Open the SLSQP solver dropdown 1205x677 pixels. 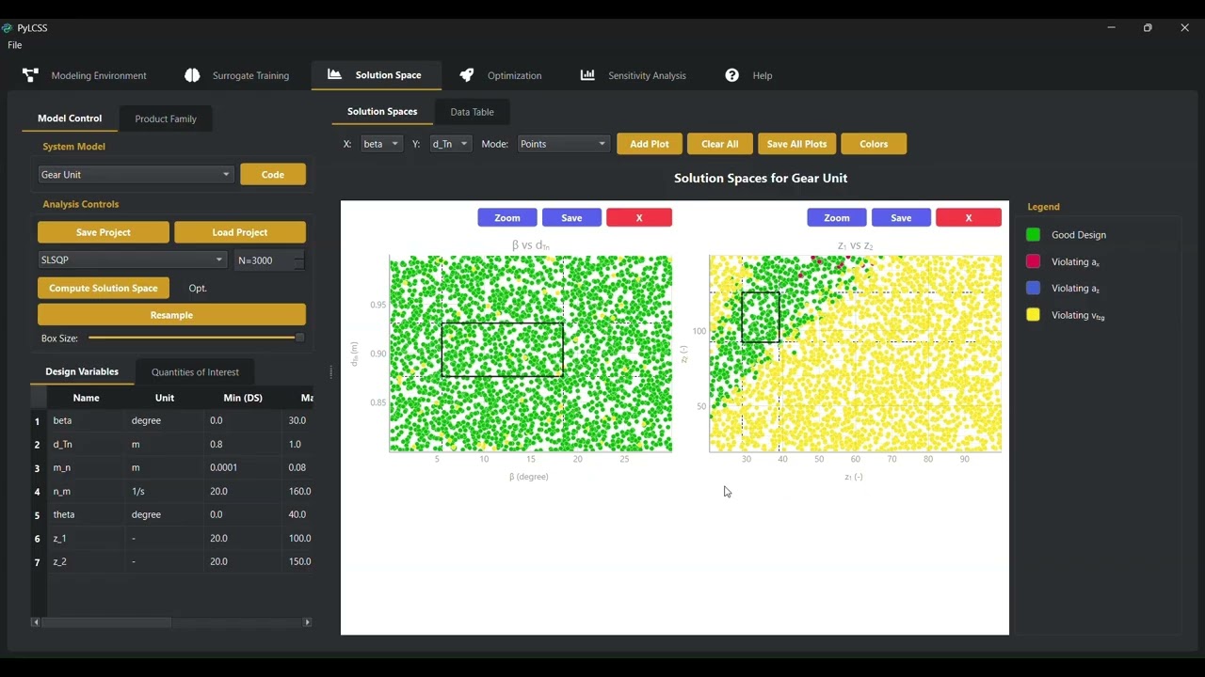(132, 260)
